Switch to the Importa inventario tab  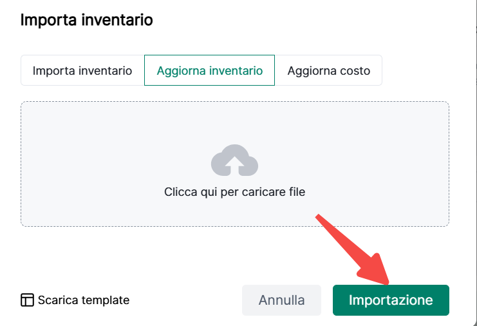tap(82, 70)
